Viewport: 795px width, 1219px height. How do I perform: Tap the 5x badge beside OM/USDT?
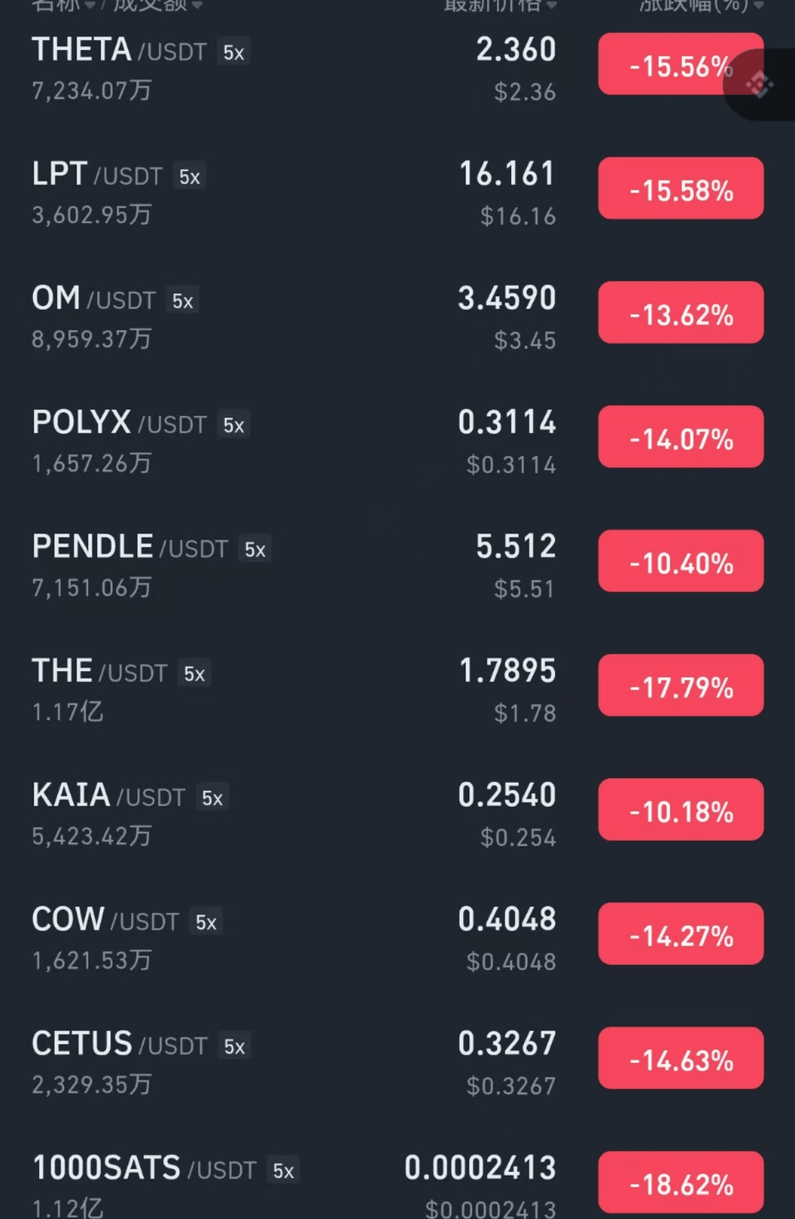click(182, 301)
